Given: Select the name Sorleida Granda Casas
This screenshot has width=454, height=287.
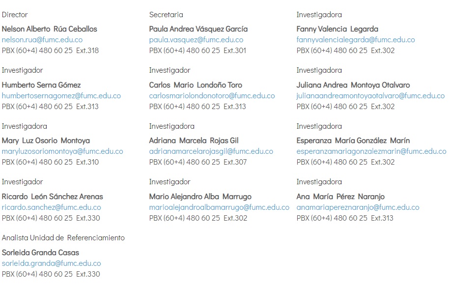Looking at the screenshot, I should [40, 253].
